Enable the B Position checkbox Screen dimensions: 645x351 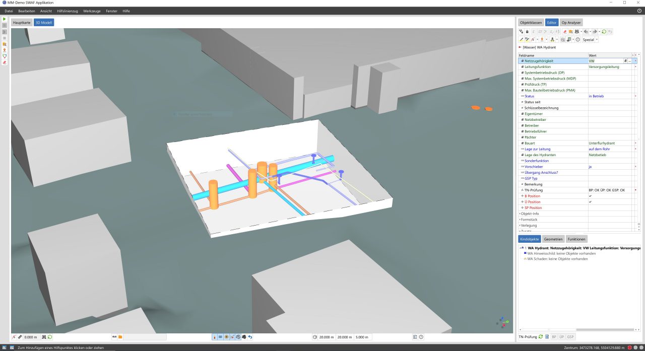coord(590,196)
